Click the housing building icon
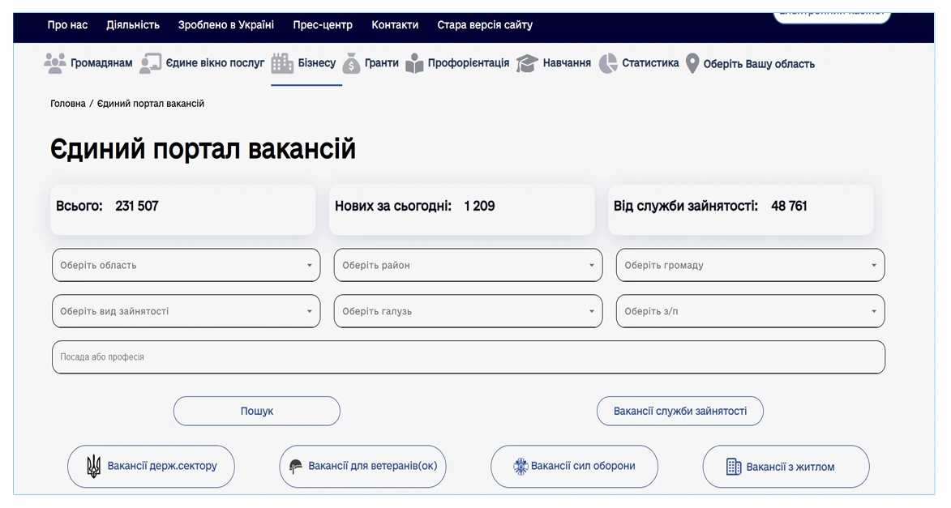 734,467
